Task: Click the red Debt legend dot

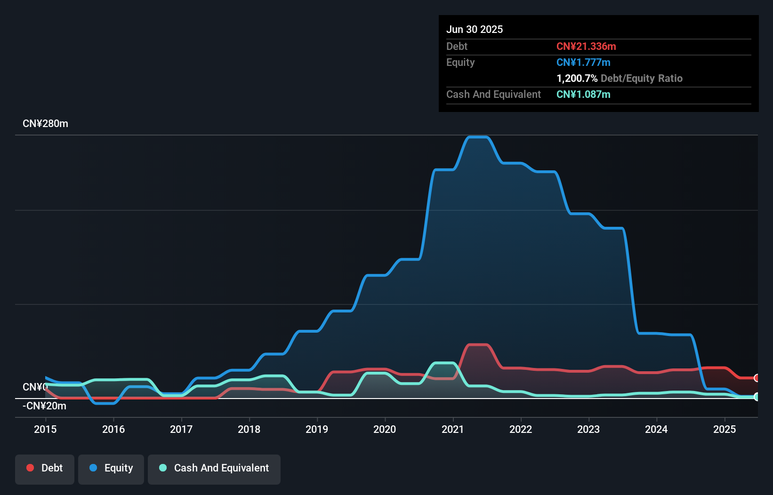Action: [30, 468]
